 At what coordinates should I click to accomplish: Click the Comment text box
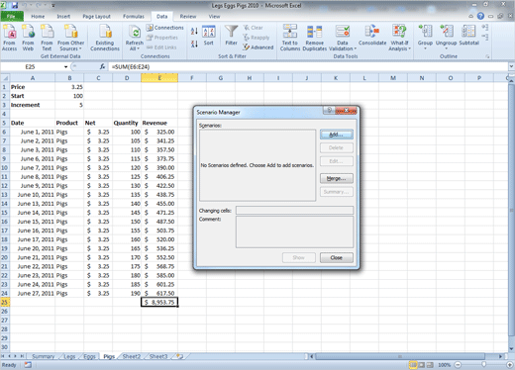[x=294, y=231]
